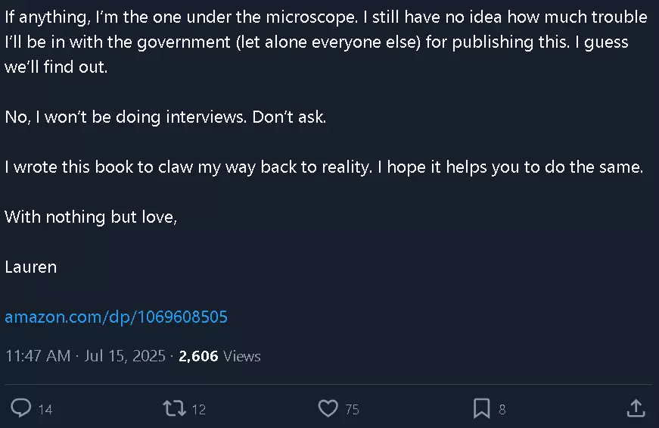This screenshot has height=428, width=659.
Task: Click the like count showing 75
Action: tap(352, 410)
